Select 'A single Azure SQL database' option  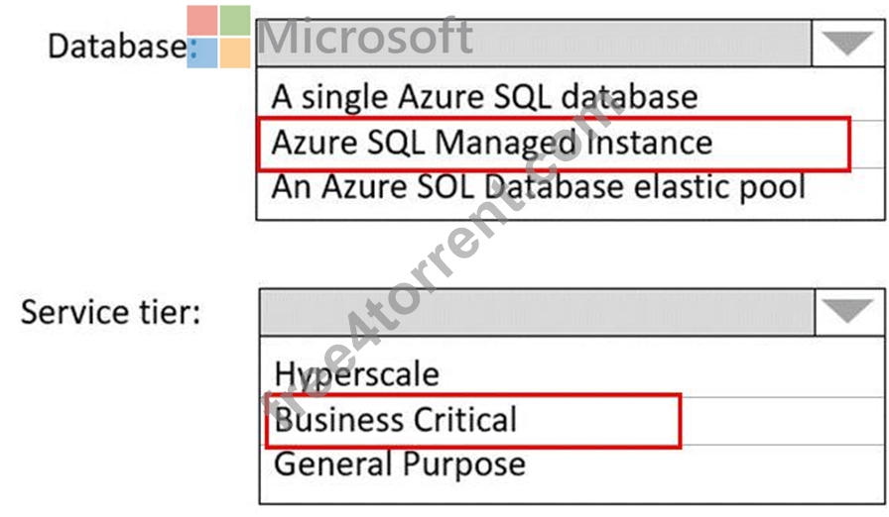pos(484,97)
